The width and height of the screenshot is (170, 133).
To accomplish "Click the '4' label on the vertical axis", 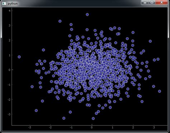I will pos(10,11).
